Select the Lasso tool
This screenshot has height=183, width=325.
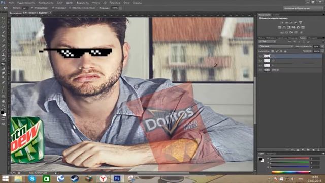point(3,27)
